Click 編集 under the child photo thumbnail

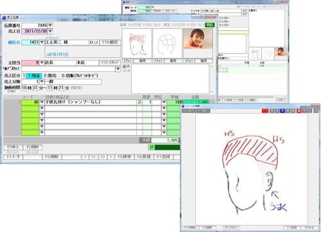coord(204,61)
